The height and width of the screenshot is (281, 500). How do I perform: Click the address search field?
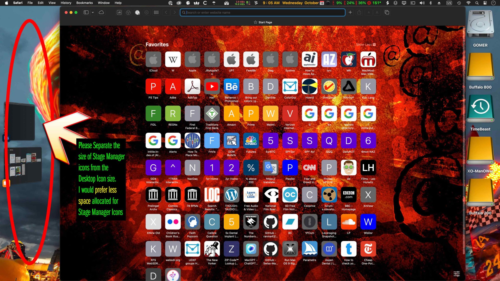click(262, 12)
